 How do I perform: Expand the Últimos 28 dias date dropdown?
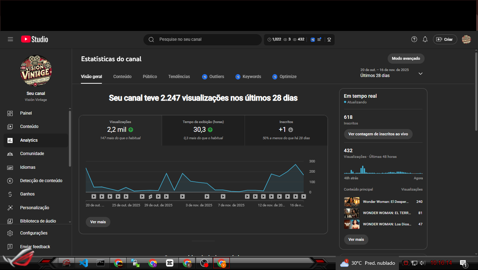420,73
